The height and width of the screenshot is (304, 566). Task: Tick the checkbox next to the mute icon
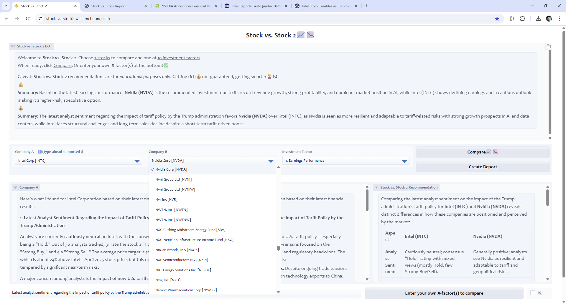coord(533,293)
